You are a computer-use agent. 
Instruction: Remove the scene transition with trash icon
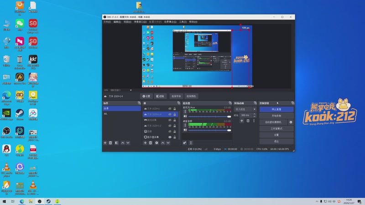(x=248, y=121)
